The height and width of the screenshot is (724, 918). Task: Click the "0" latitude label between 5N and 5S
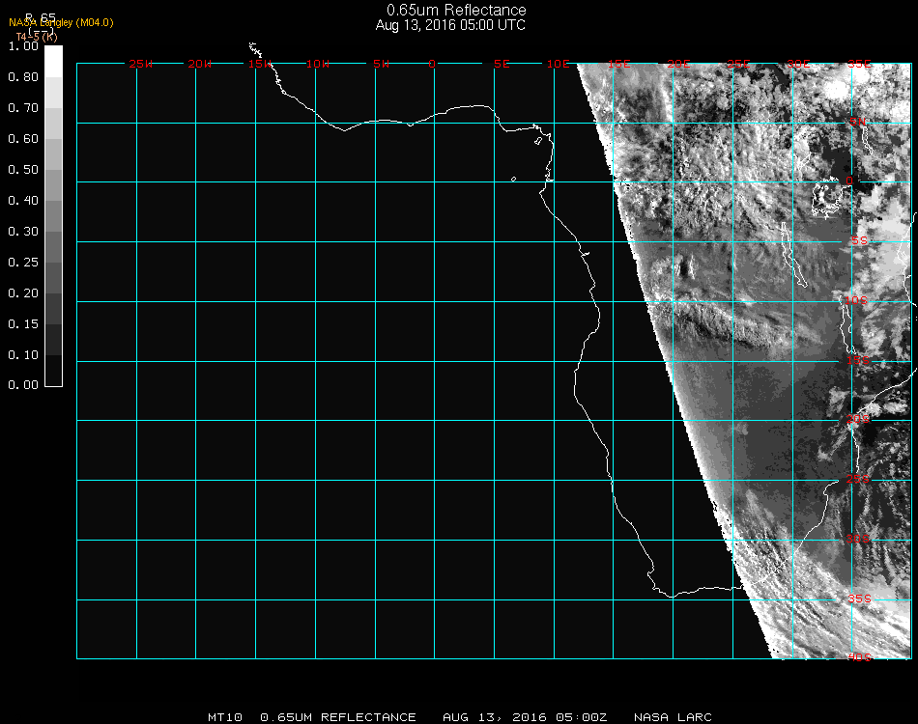849,181
